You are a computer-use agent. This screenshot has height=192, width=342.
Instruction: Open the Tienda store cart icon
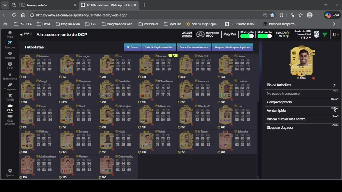pyautogui.click(x=10, y=97)
